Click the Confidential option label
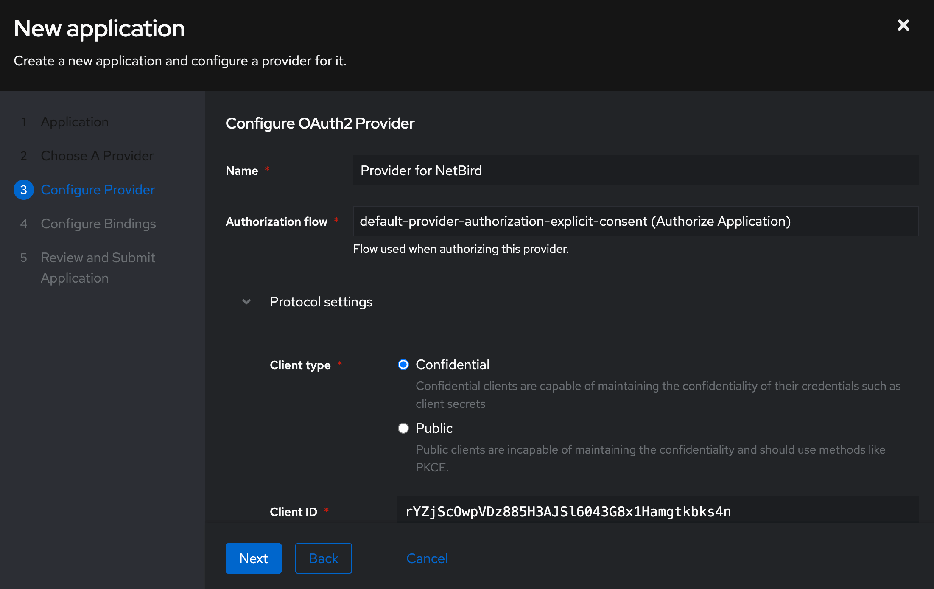Viewport: 934px width, 589px height. 452,365
